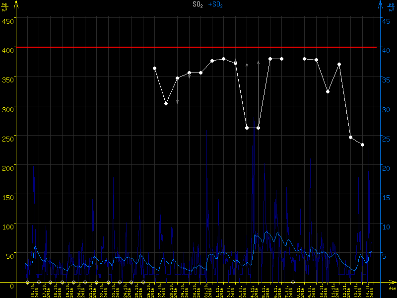Select the 14.11.2016 date label
397x298 pixels.
tap(371, 291)
